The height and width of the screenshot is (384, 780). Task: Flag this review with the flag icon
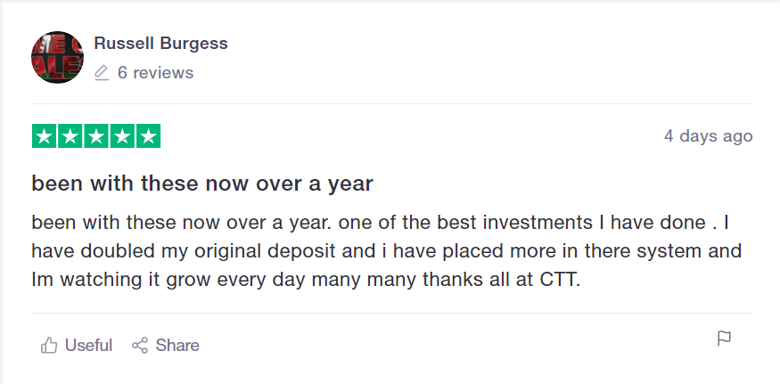point(724,339)
